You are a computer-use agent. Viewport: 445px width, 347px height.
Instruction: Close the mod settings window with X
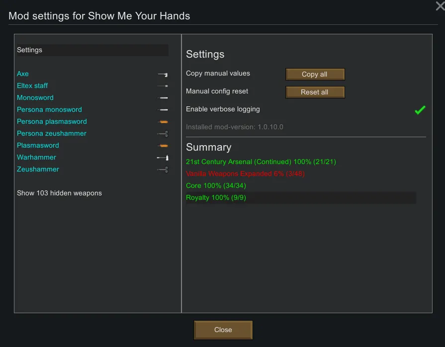coord(440,5)
